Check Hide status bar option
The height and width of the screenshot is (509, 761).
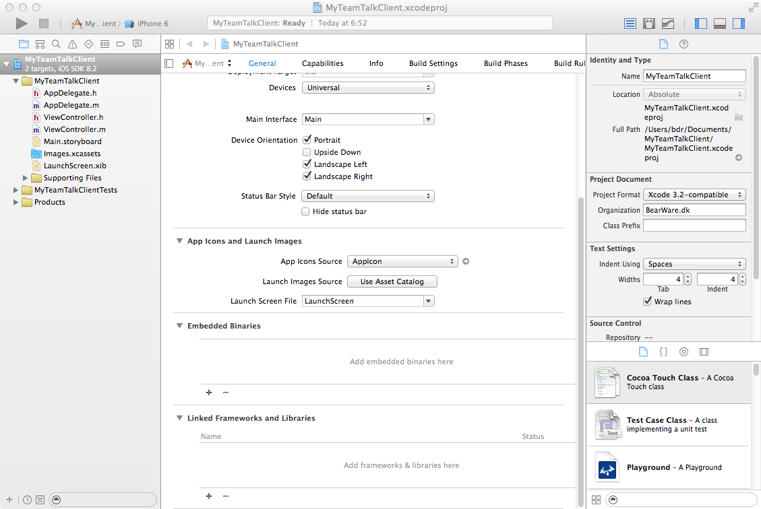pyautogui.click(x=307, y=211)
